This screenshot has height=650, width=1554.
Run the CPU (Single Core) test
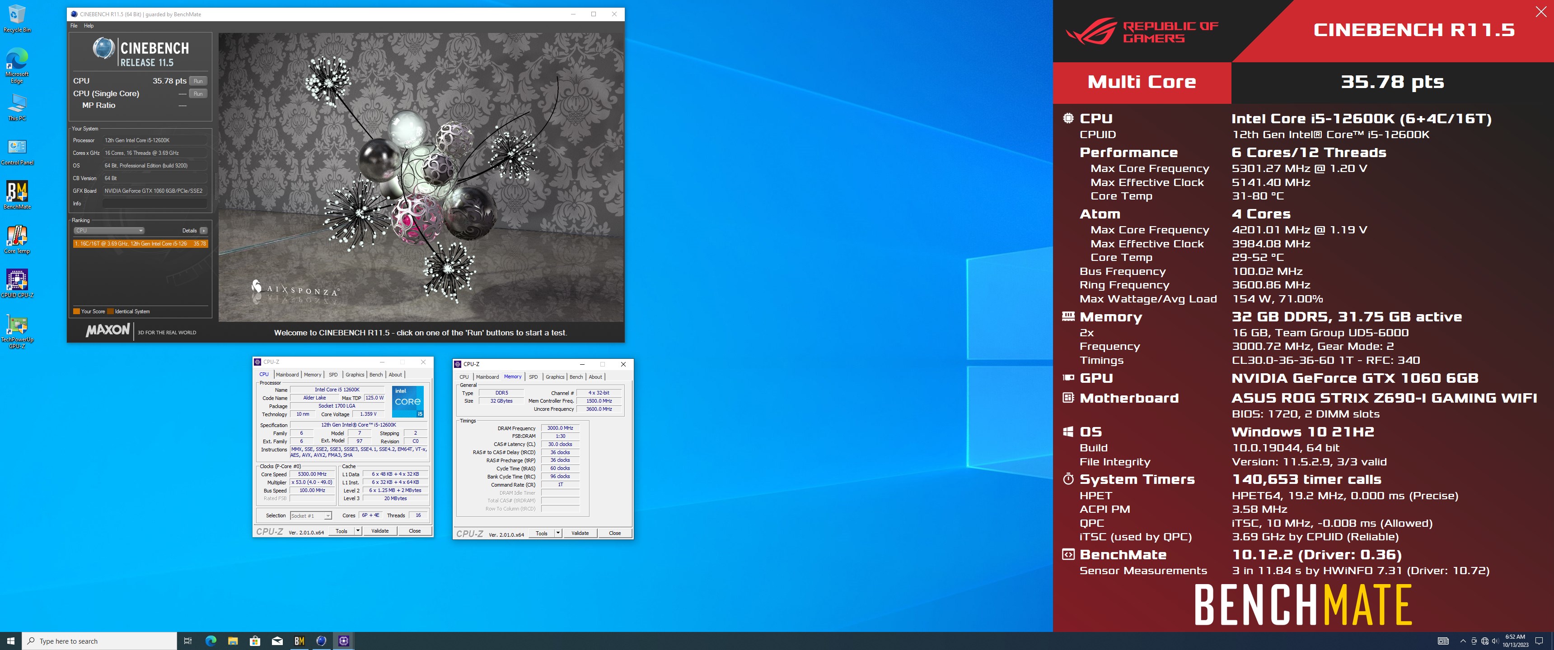(x=198, y=93)
